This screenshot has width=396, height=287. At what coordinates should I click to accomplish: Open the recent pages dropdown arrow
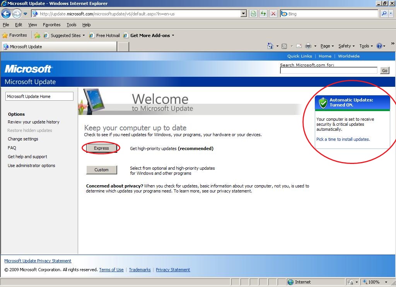tap(25, 14)
